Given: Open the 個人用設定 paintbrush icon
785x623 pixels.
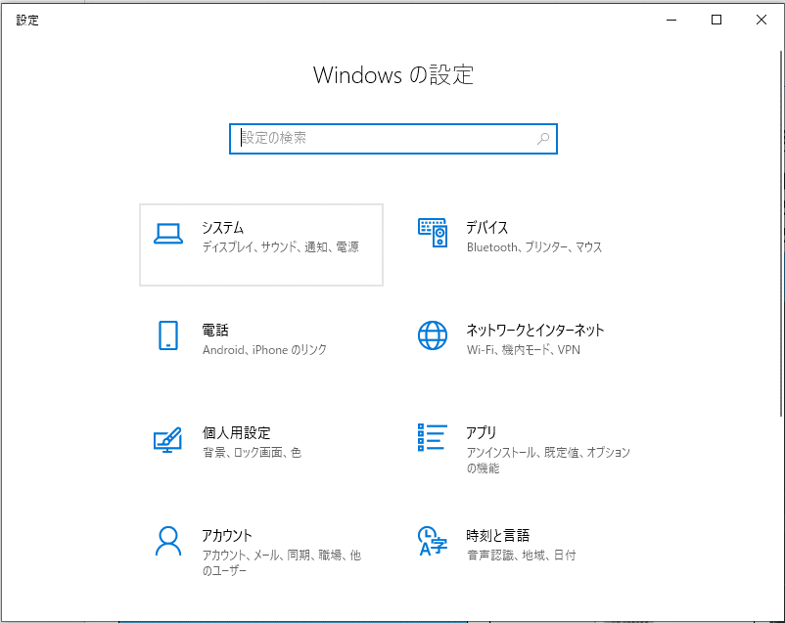Looking at the screenshot, I should [x=167, y=439].
